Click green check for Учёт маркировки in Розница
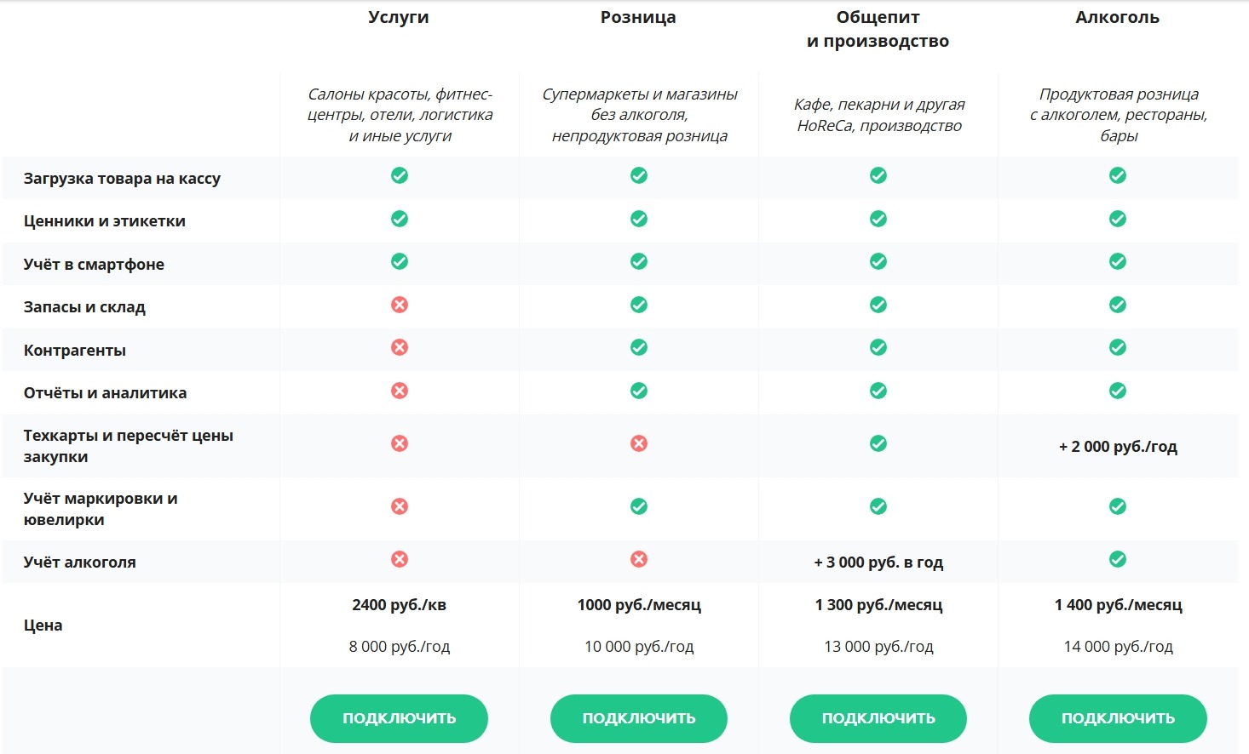 click(639, 506)
